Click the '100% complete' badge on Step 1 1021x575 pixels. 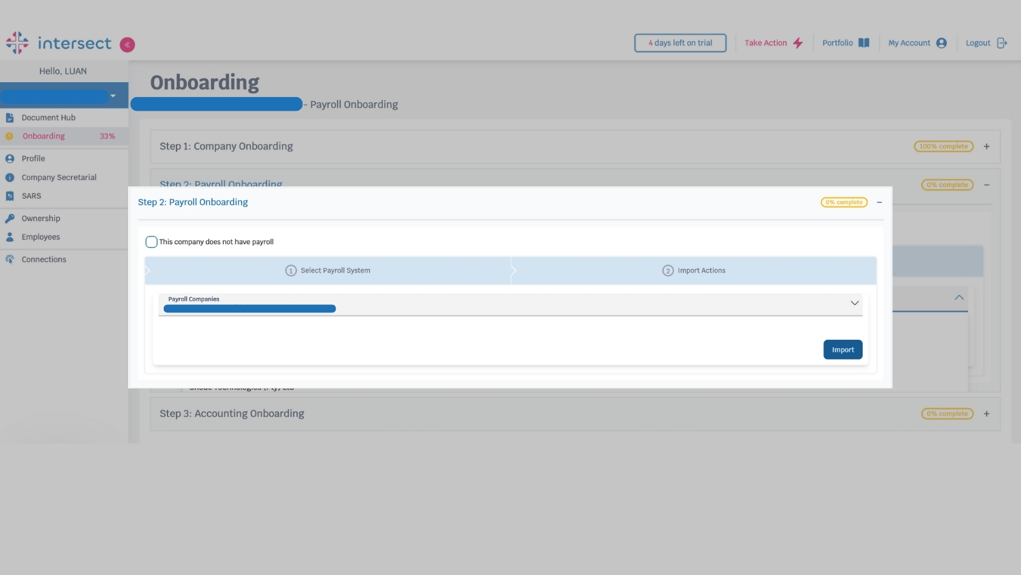pos(943,146)
